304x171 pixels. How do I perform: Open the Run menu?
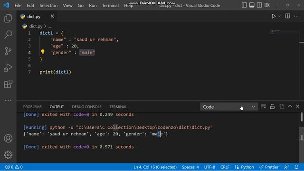[x=93, y=5]
